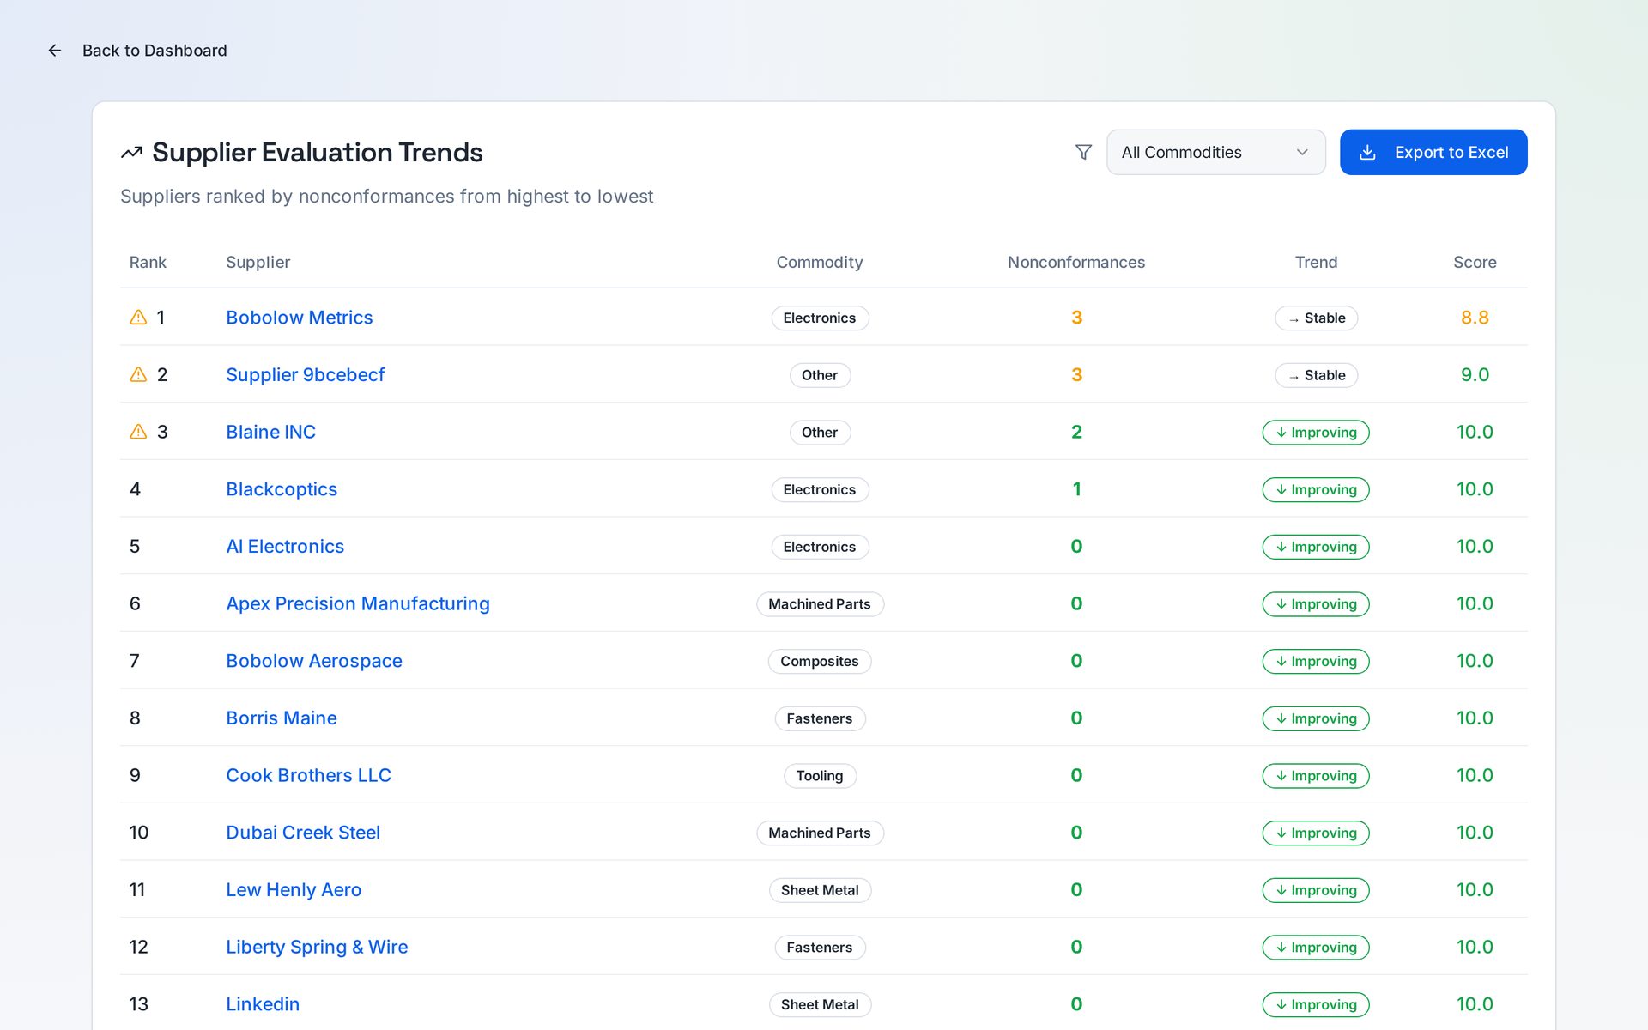Click Electronics tag for Bobolow Metrics

click(820, 318)
